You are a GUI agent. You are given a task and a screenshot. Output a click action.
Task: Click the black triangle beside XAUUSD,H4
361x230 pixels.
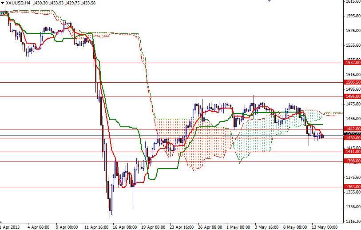pos(2,3)
